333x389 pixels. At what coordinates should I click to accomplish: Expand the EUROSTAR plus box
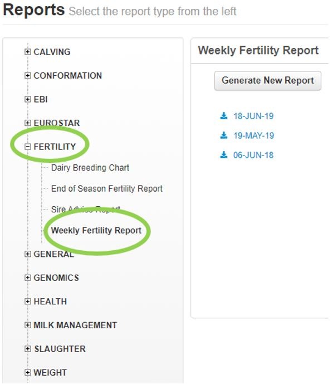[28, 124]
